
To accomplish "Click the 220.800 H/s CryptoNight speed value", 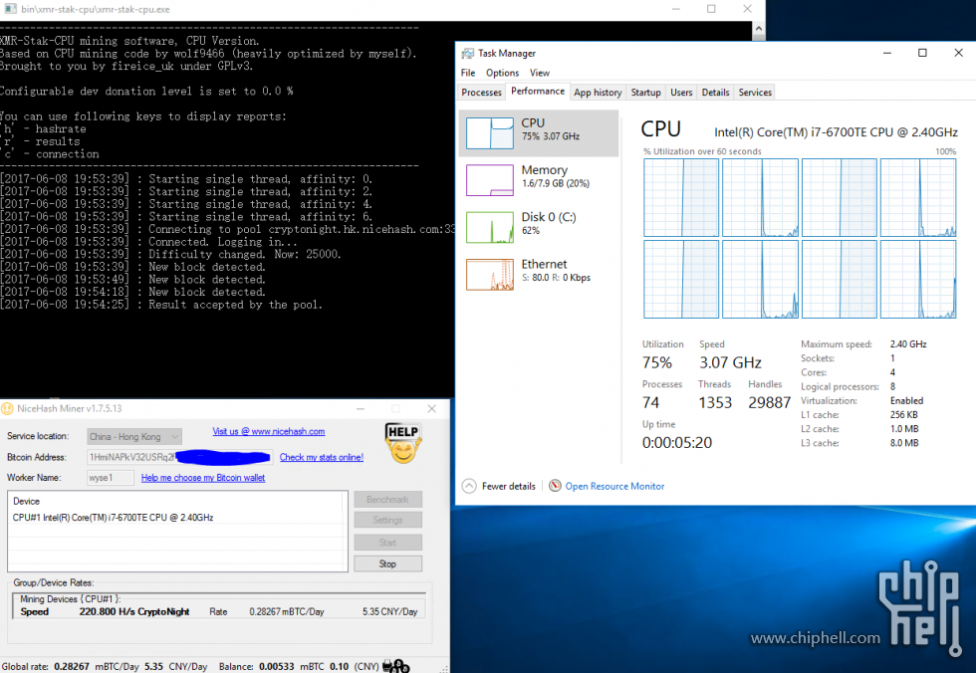I will point(133,612).
